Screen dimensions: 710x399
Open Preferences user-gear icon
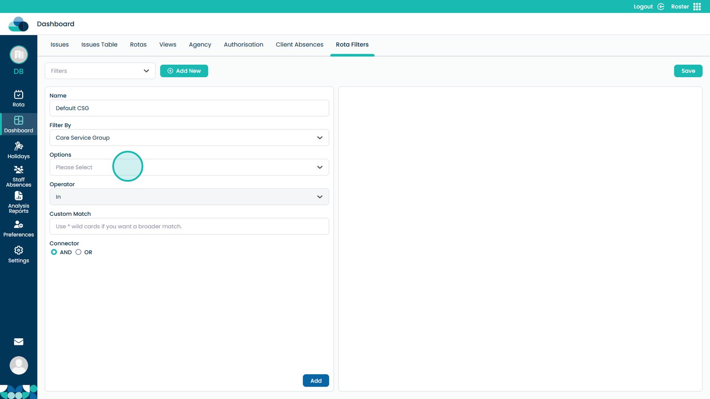click(x=19, y=225)
